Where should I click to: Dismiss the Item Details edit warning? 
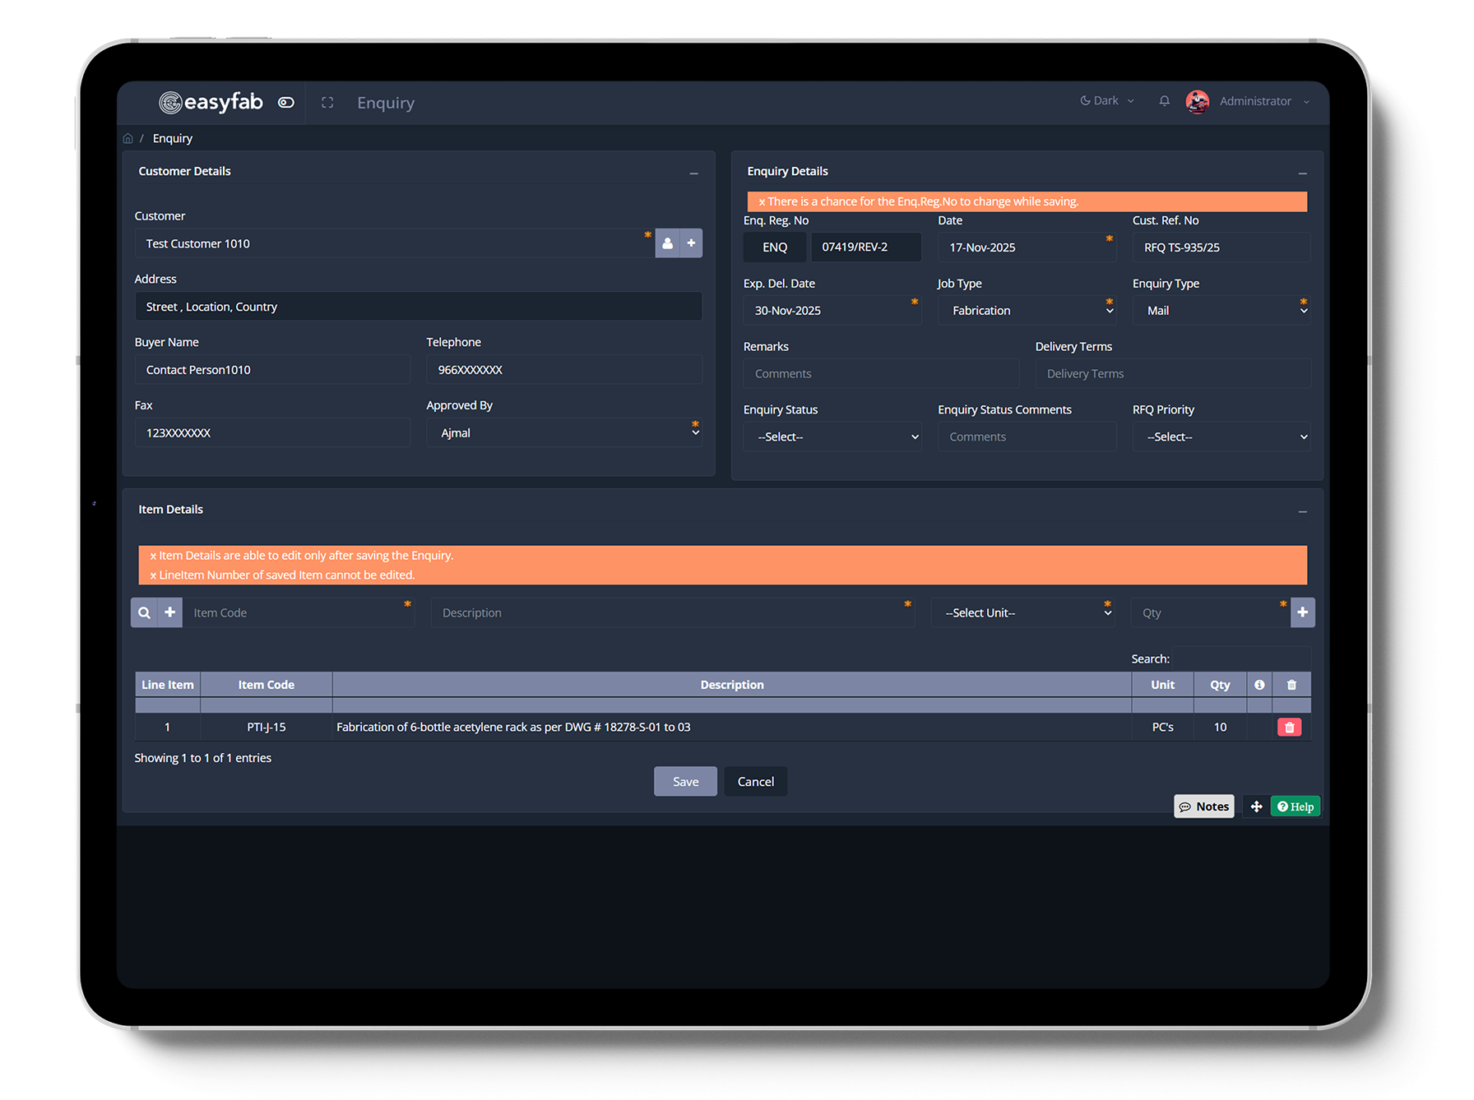(153, 557)
